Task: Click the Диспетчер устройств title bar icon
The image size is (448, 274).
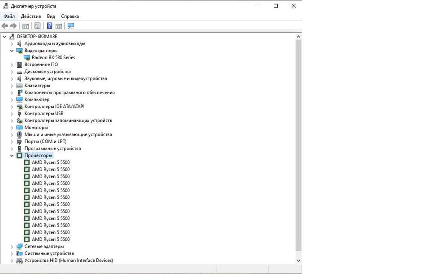Action: coord(5,6)
